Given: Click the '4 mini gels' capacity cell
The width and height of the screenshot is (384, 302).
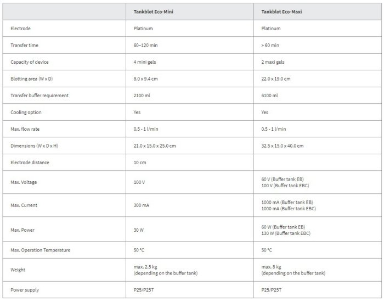Looking at the screenshot, I should coord(146,62).
